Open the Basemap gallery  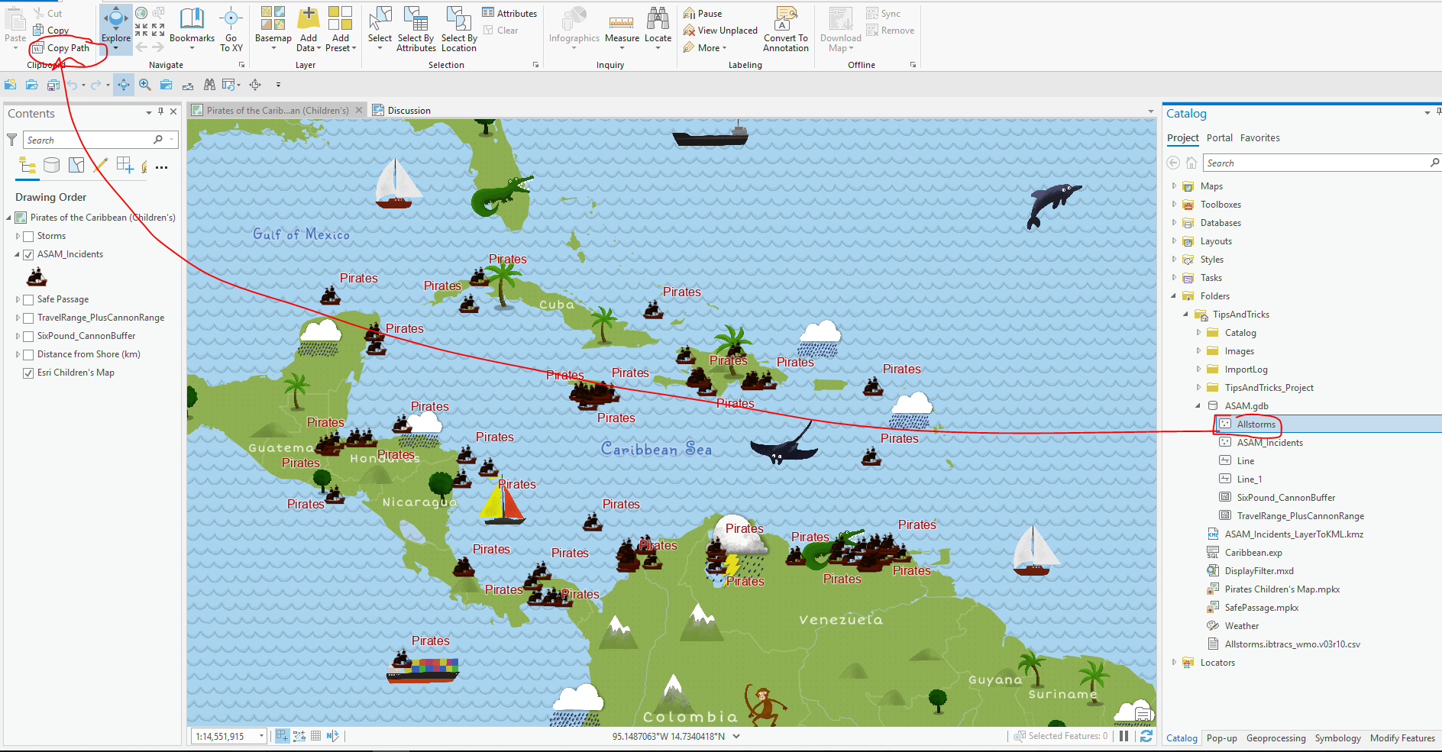click(273, 28)
